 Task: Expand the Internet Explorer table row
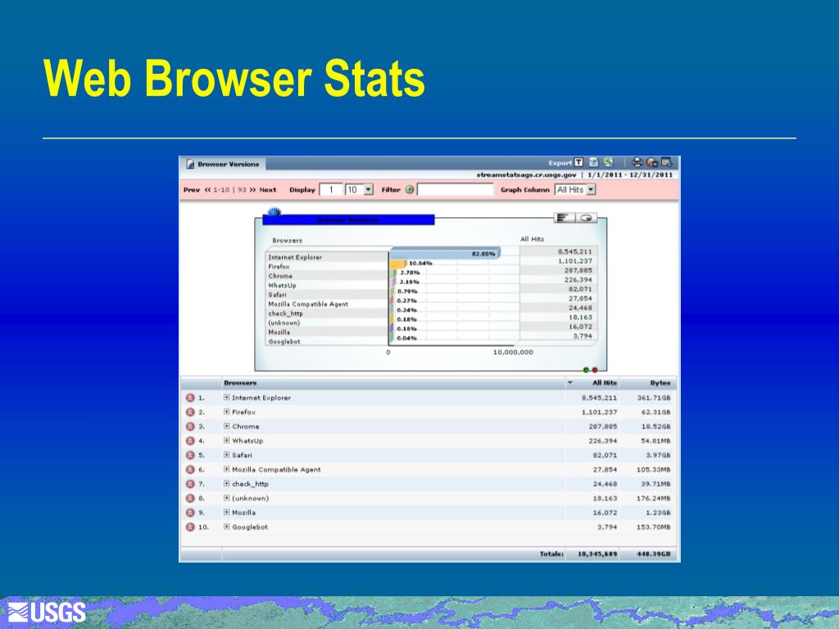[227, 397]
